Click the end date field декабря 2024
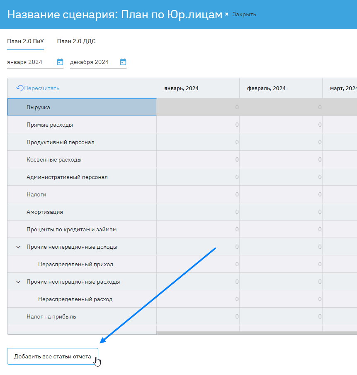 (93, 62)
